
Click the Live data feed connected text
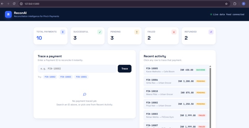229,14
